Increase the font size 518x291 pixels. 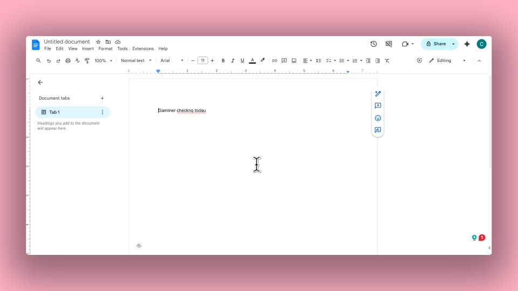212,61
